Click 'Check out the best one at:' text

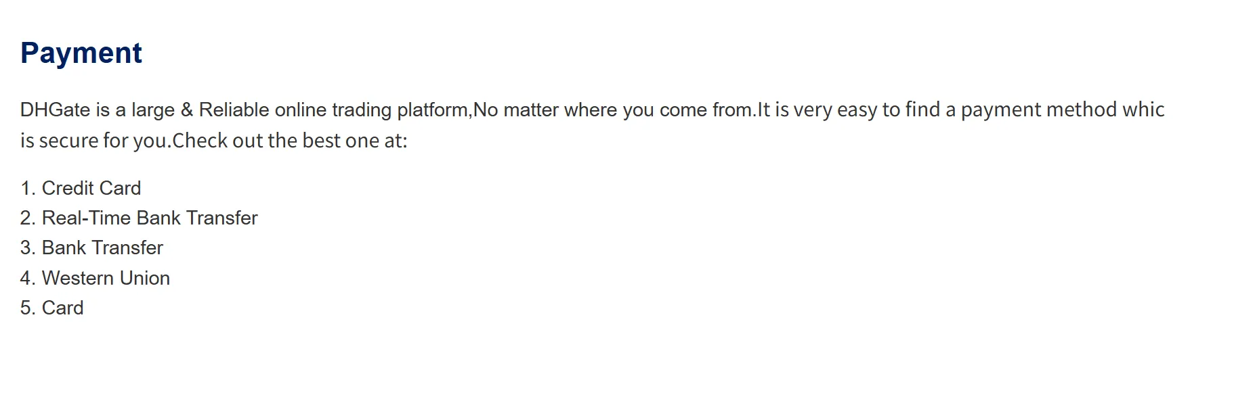coord(290,141)
